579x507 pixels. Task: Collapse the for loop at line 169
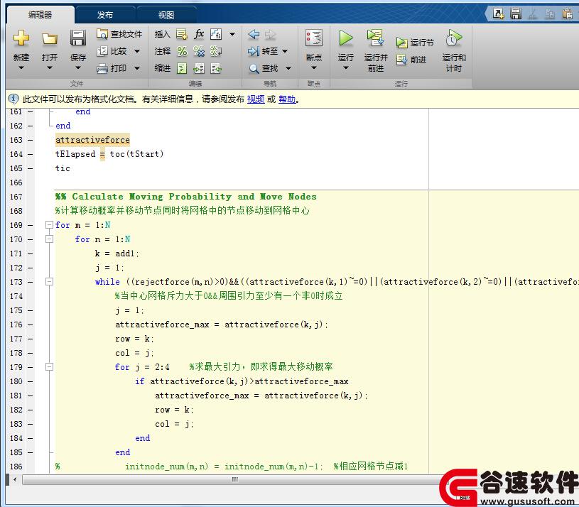click(x=49, y=224)
